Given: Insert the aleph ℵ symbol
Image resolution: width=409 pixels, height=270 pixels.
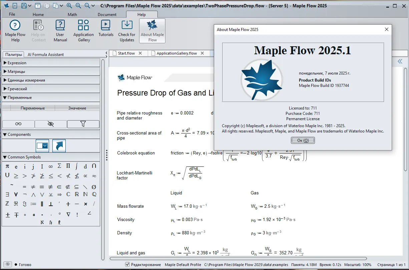Looking at the screenshot, I should click(x=42, y=222).
